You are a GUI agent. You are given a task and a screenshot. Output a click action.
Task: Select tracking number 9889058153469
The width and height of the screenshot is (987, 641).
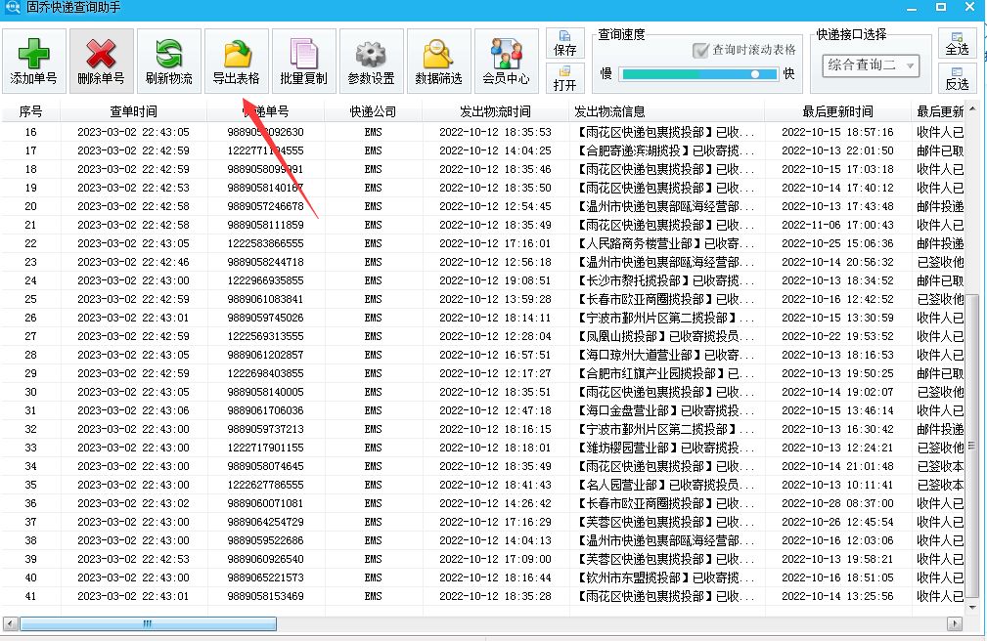265,596
